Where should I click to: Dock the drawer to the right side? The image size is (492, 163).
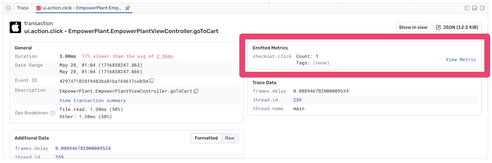tap(482, 8)
